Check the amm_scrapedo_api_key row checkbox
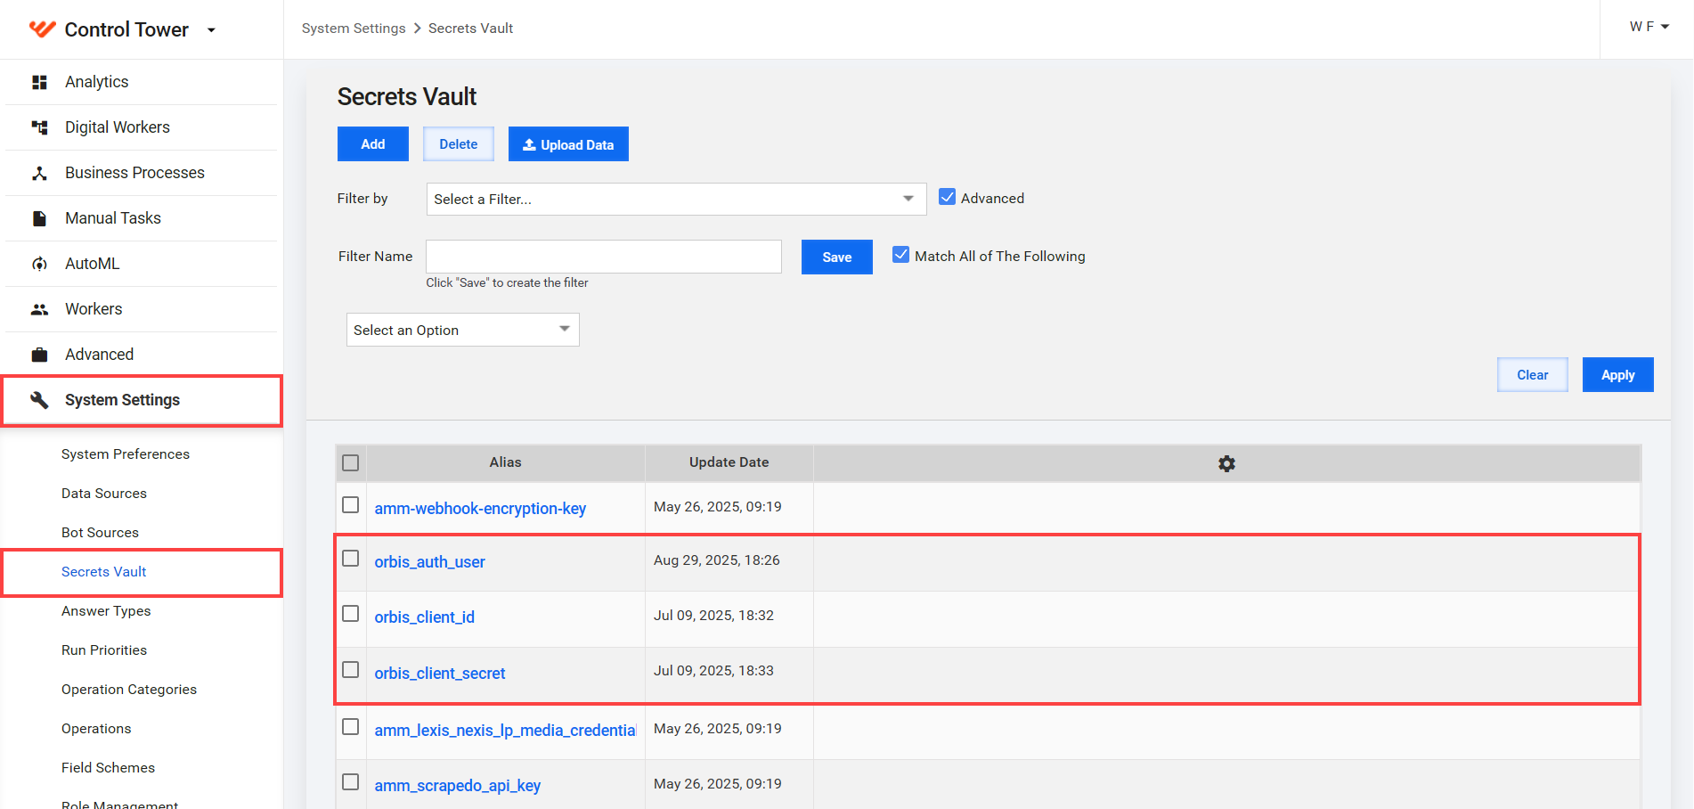This screenshot has width=1694, height=809. 351,782
